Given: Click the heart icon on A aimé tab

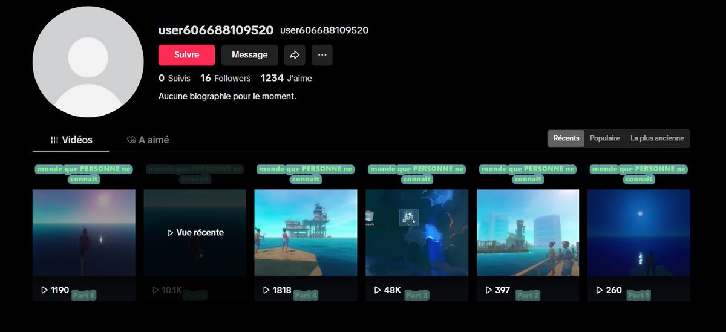Looking at the screenshot, I should pyautogui.click(x=131, y=140).
